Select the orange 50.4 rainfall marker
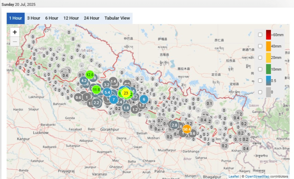 187,129
